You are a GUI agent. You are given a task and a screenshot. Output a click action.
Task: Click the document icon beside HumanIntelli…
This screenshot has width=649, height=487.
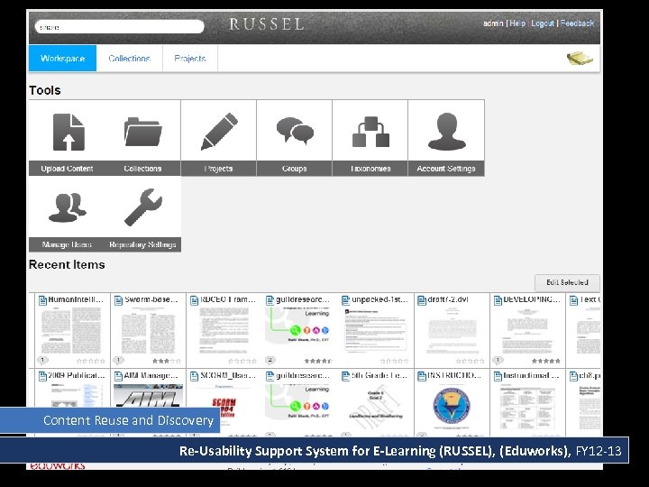tap(42, 300)
